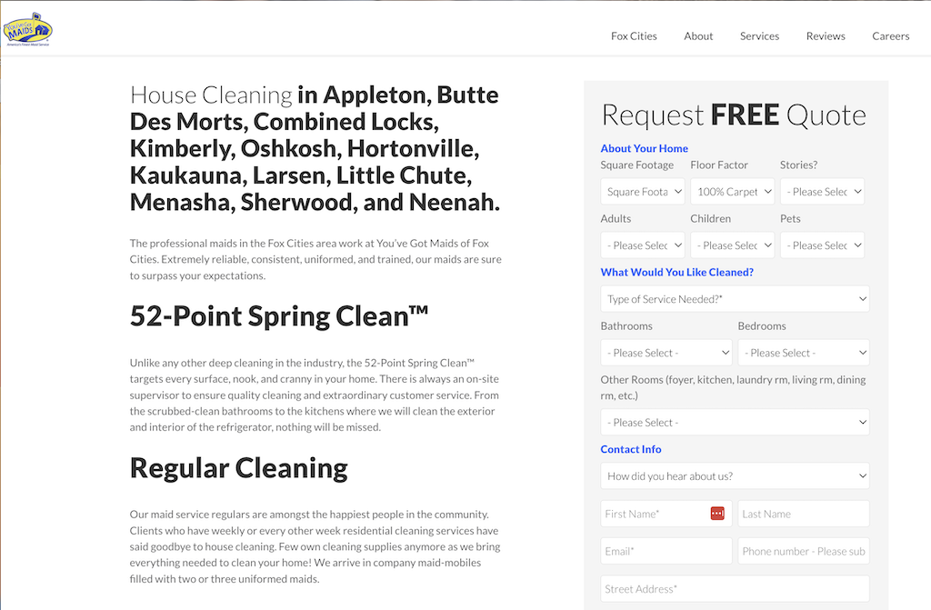Select a value in the Children dropdown
The height and width of the screenshot is (610, 931).
coord(733,245)
